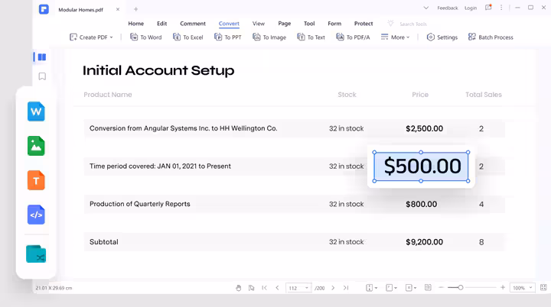Image resolution: width=551 pixels, height=307 pixels.
Task: Jump to the first page
Action: 264,288
